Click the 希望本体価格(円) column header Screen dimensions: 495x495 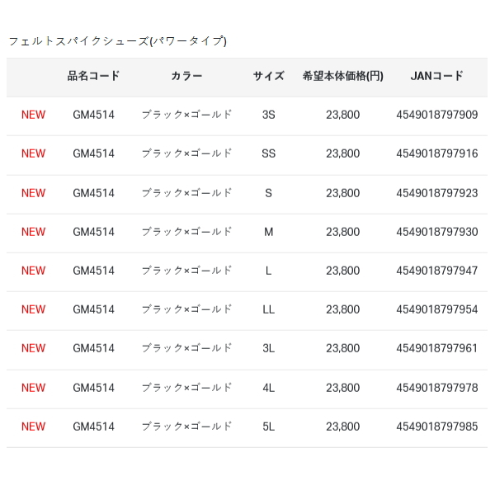(x=342, y=76)
